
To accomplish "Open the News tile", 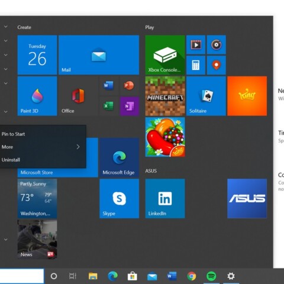I will 37,240.
